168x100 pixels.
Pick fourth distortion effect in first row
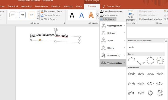[x=160, y=74]
